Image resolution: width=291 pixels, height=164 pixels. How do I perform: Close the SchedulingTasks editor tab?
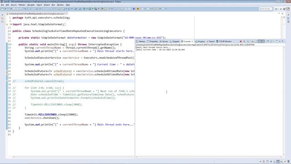point(66,14)
